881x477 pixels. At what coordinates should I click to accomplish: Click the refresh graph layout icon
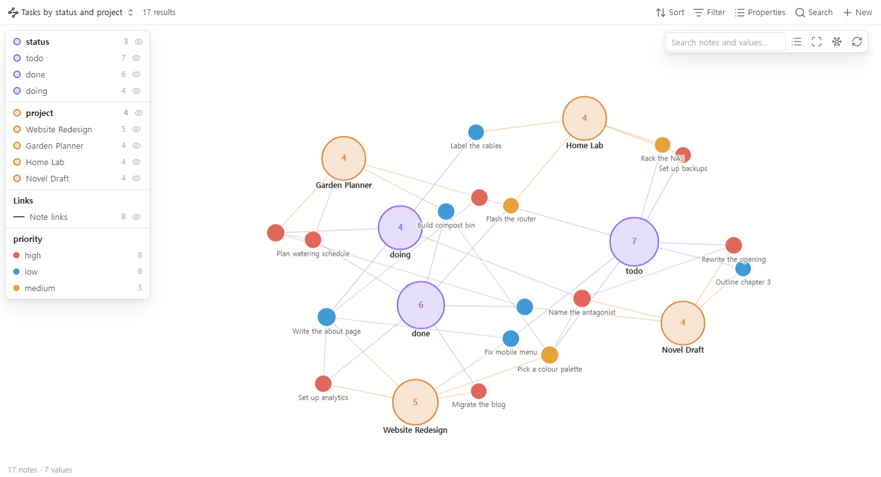point(857,42)
